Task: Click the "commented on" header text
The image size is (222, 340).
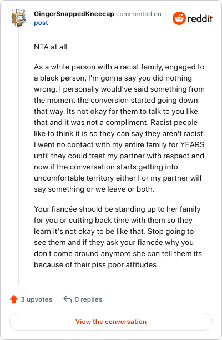Action: click(139, 14)
